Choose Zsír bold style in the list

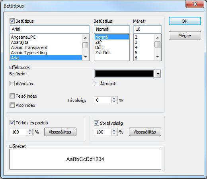[x=112, y=42]
